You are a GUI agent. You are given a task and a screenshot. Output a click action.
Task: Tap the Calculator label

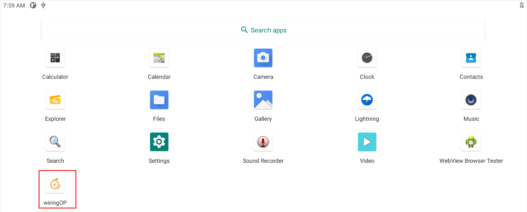click(55, 77)
